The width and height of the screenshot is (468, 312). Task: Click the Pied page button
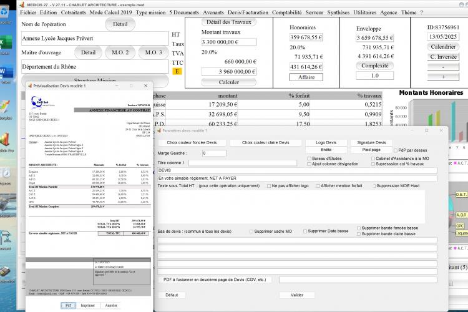tap(371, 150)
